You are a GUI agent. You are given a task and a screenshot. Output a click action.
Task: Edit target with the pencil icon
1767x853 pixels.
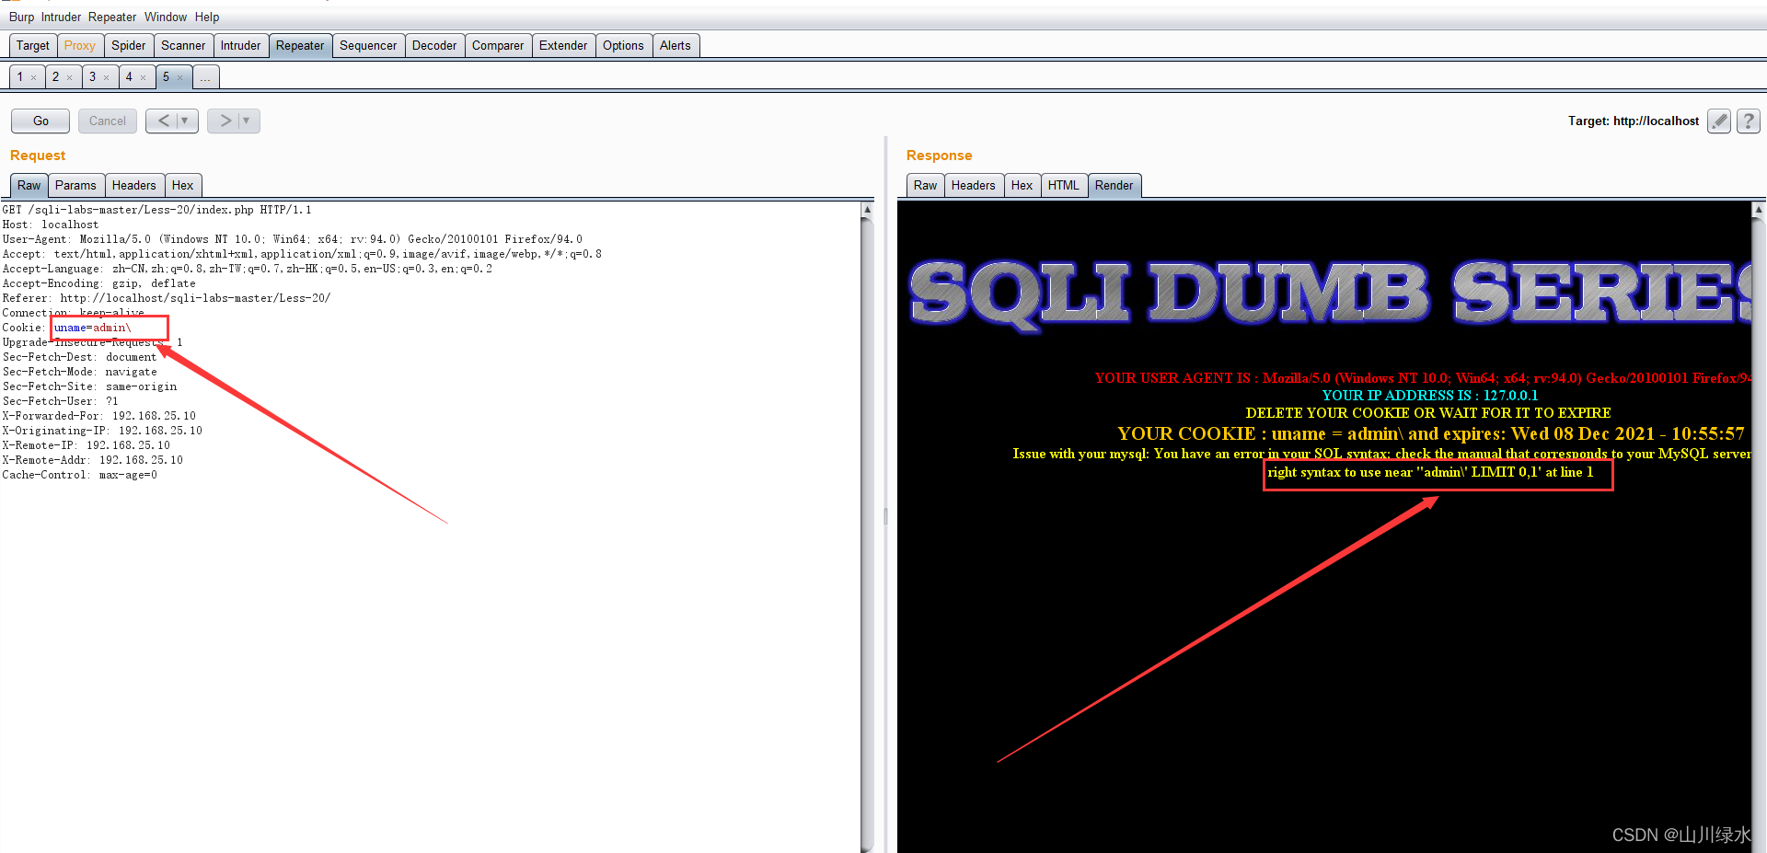click(x=1718, y=121)
